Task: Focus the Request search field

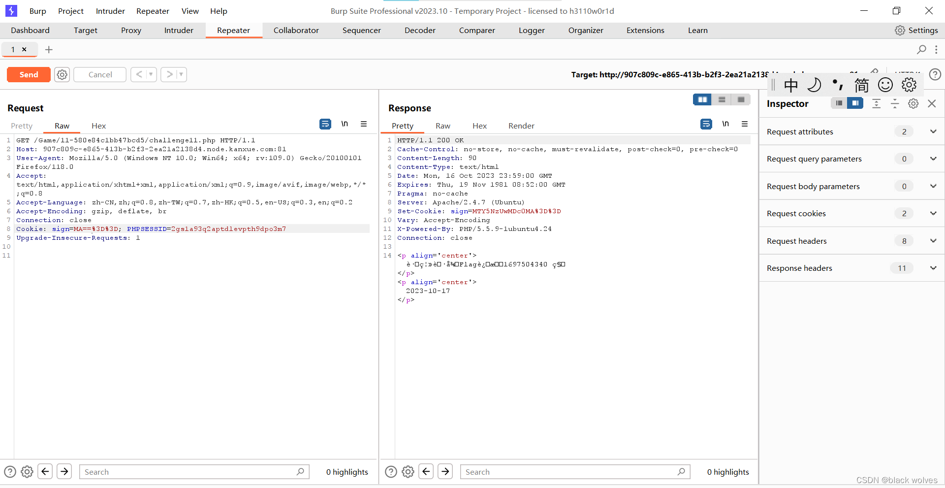Action: [194, 472]
